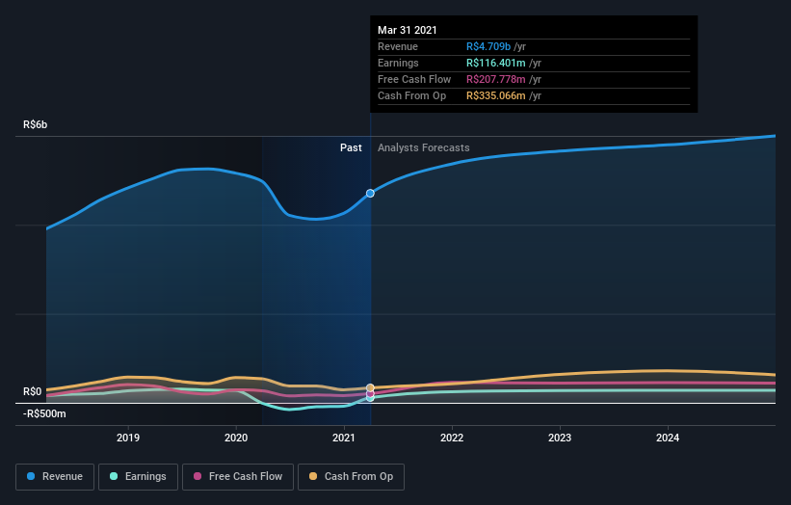Click the orange Cash From Op data point
Viewport: 791px width, 505px height.
[x=370, y=387]
